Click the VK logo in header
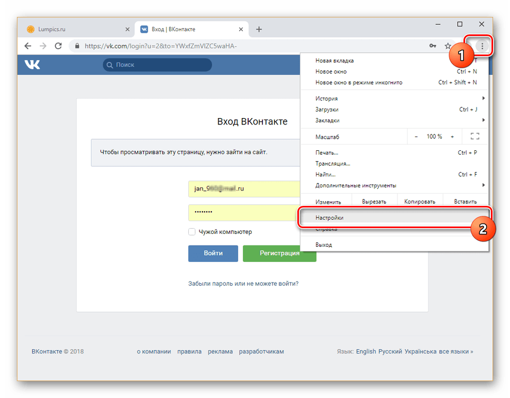This screenshot has height=398, width=510. point(32,65)
